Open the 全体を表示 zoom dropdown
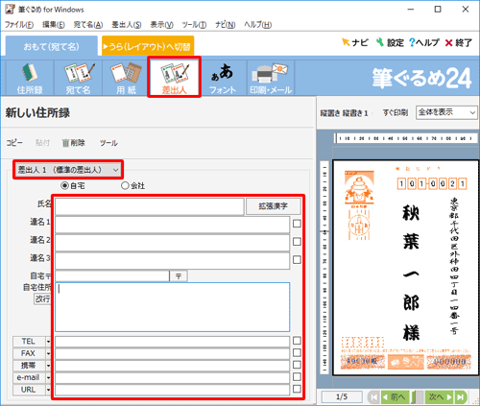 point(446,112)
